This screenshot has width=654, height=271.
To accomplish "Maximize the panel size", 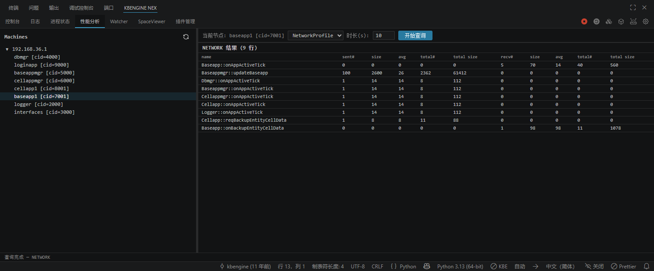I will (x=633, y=7).
